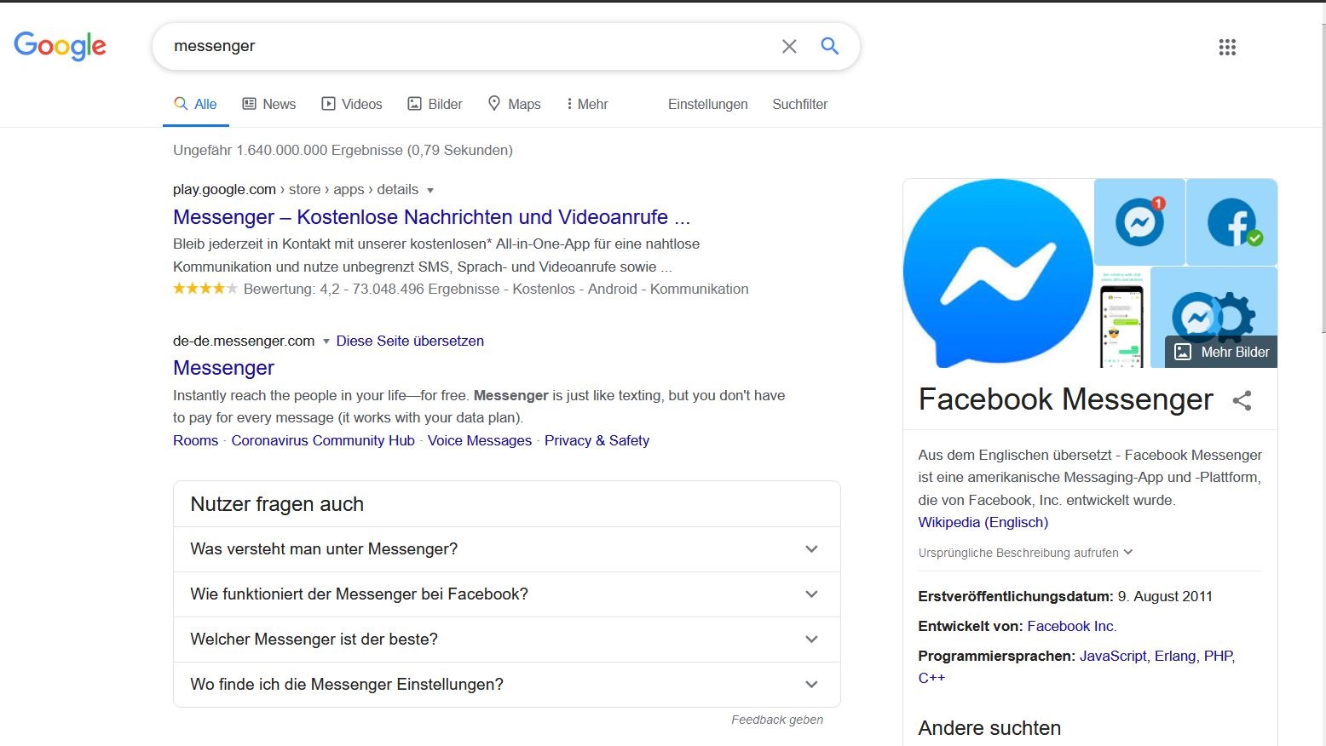Open Privacy & Safety sitelink

597,440
